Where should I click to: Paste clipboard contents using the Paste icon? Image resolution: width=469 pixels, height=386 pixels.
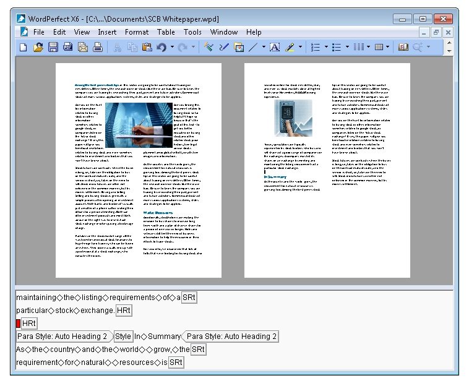tap(147, 47)
